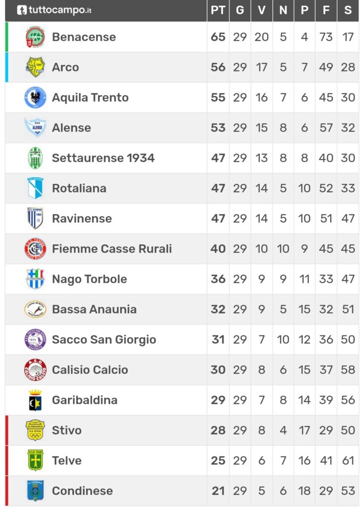Click the V wins column header
Image resolution: width=362 pixels, height=508 pixels.
click(x=261, y=10)
